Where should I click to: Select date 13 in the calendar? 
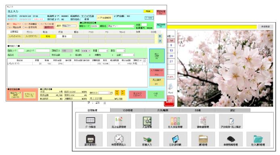[x=171, y=50]
